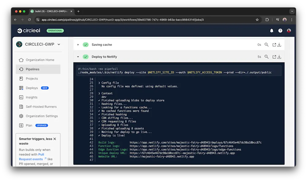
Task: Click the NEW badge next to Deploys
Action: 45,88
